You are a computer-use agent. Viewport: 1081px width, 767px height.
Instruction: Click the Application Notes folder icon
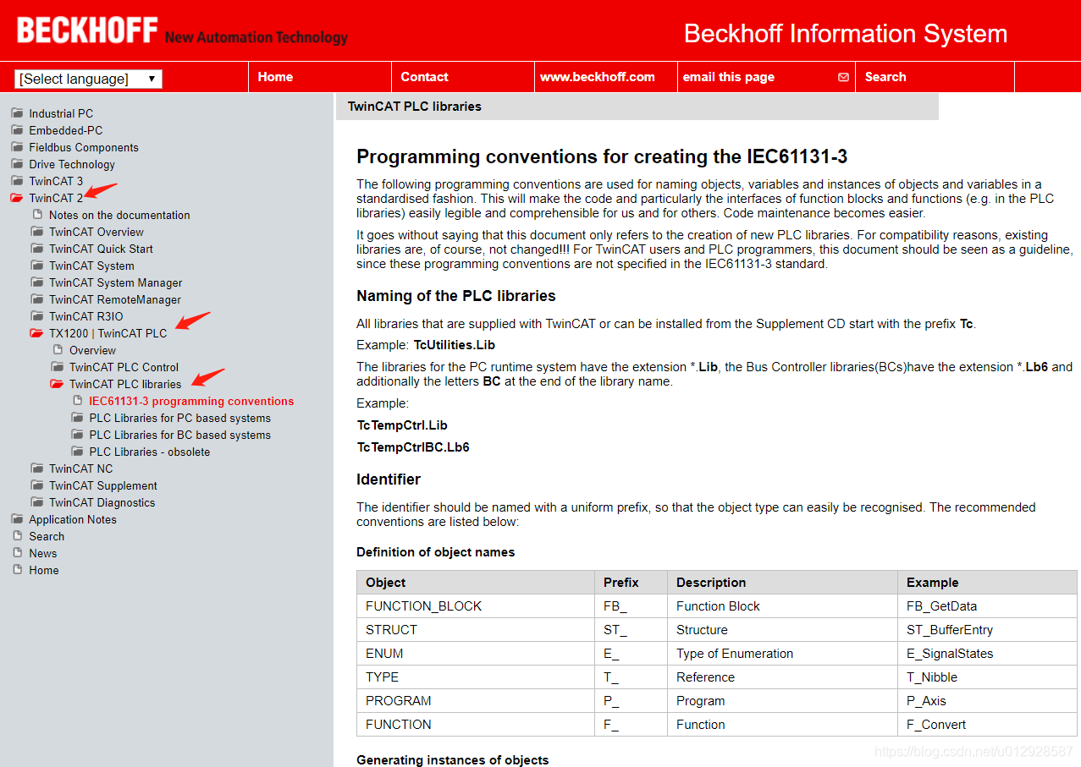coord(17,519)
